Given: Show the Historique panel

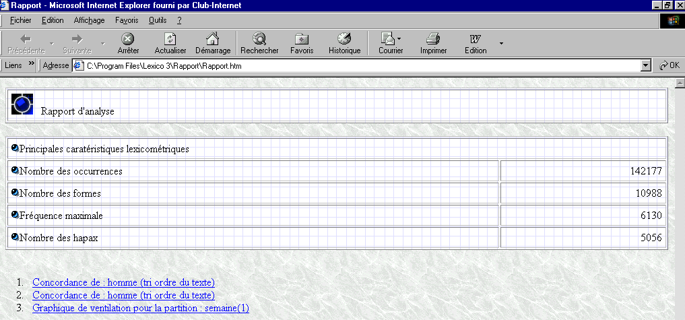Looking at the screenshot, I should click(x=344, y=39).
